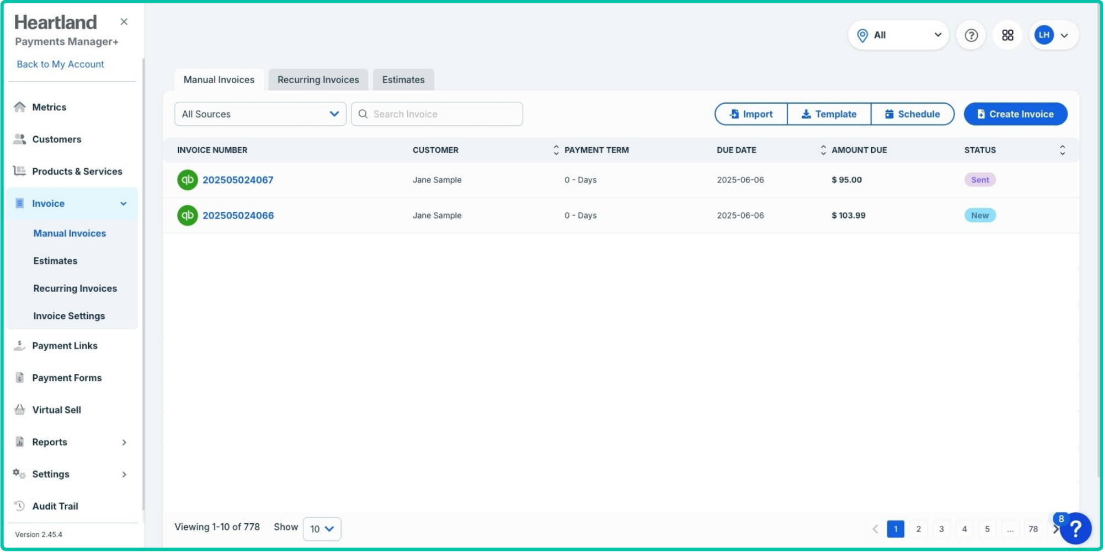Click the help question mark icon in header

point(971,35)
